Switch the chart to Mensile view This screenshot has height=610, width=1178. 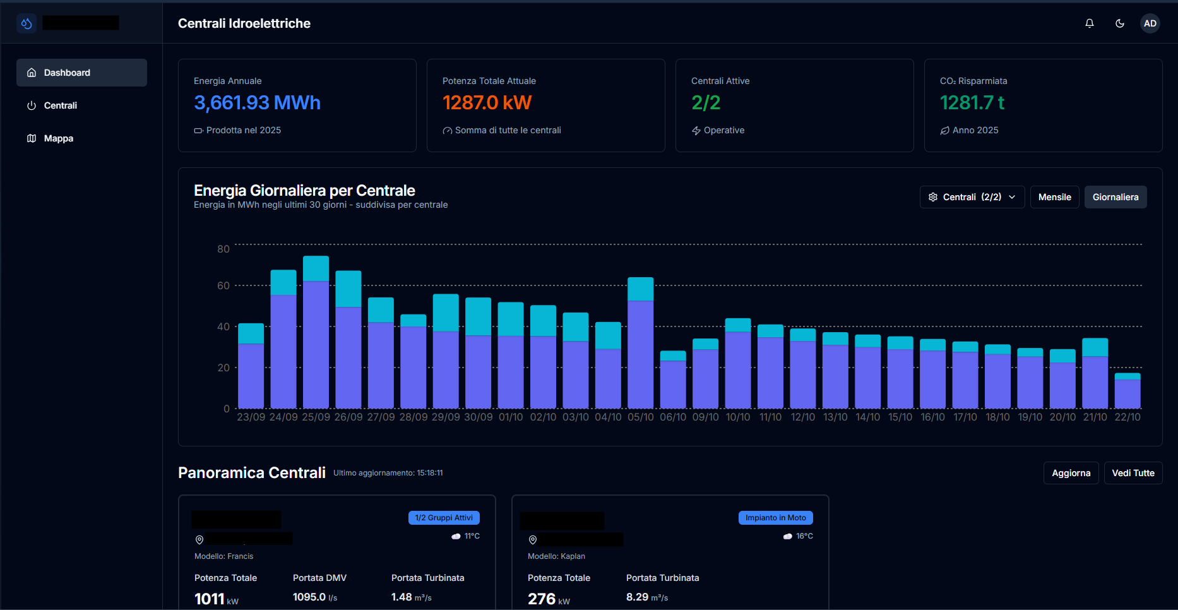point(1054,196)
